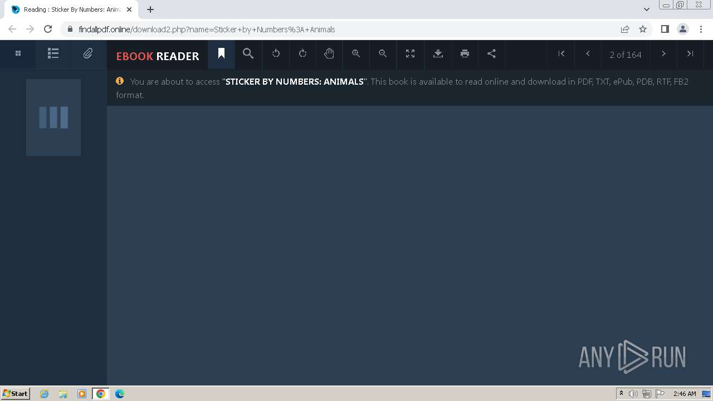Share the ebook

491,53
